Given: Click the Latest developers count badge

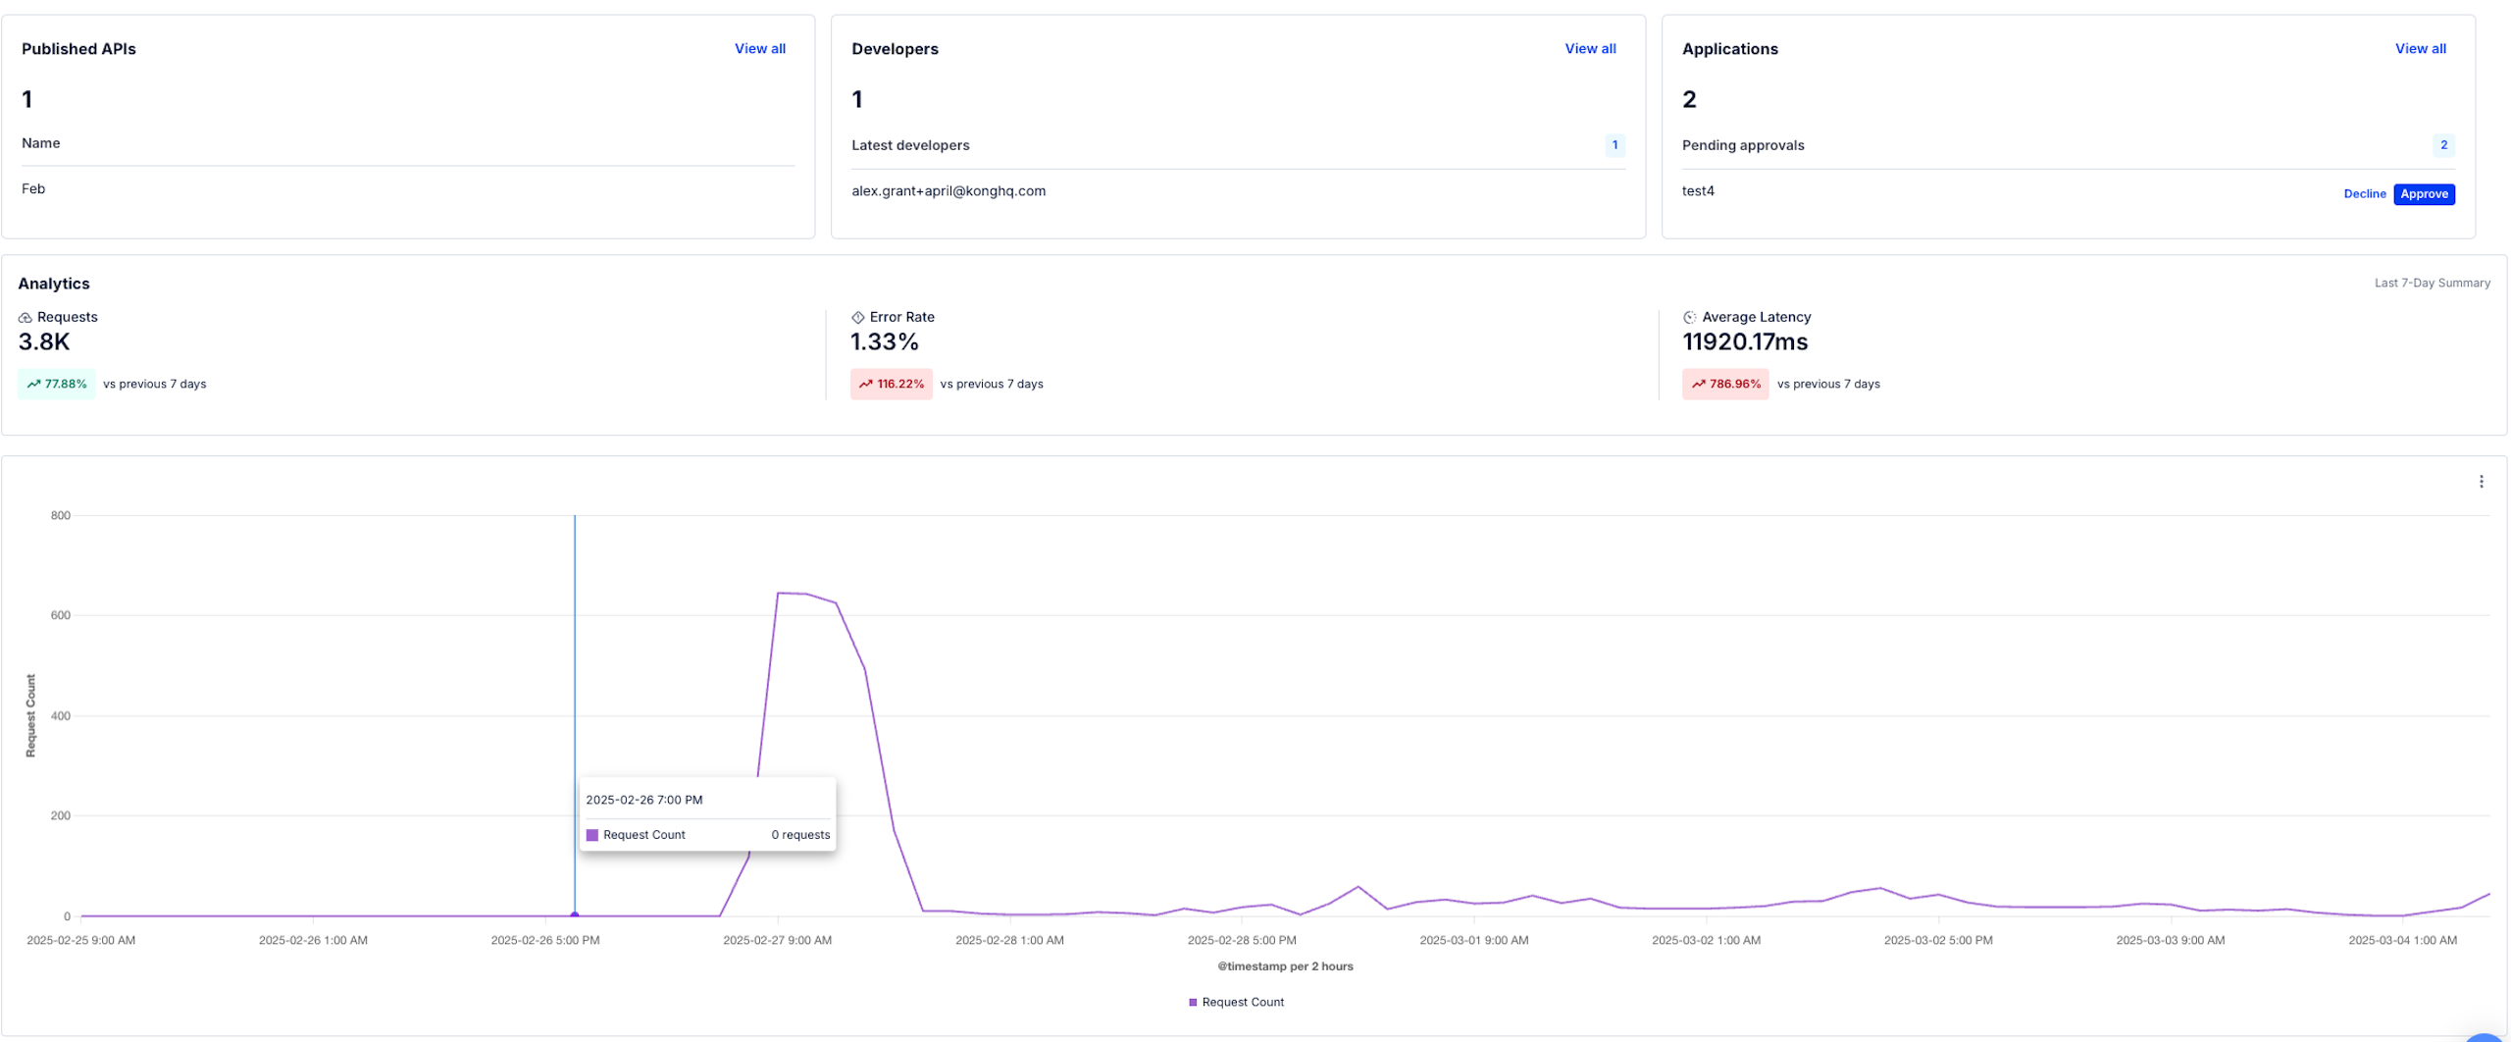Looking at the screenshot, I should [x=1614, y=145].
